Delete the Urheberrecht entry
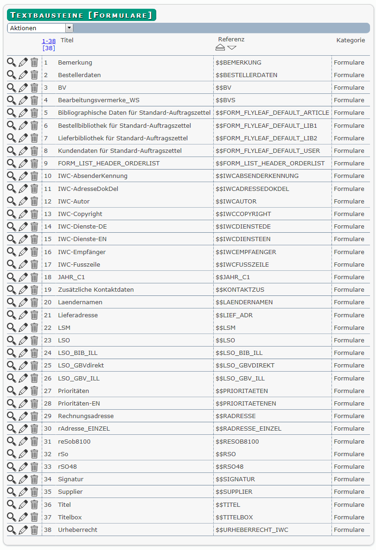Viewport: 376px width, 550px height. (x=34, y=530)
